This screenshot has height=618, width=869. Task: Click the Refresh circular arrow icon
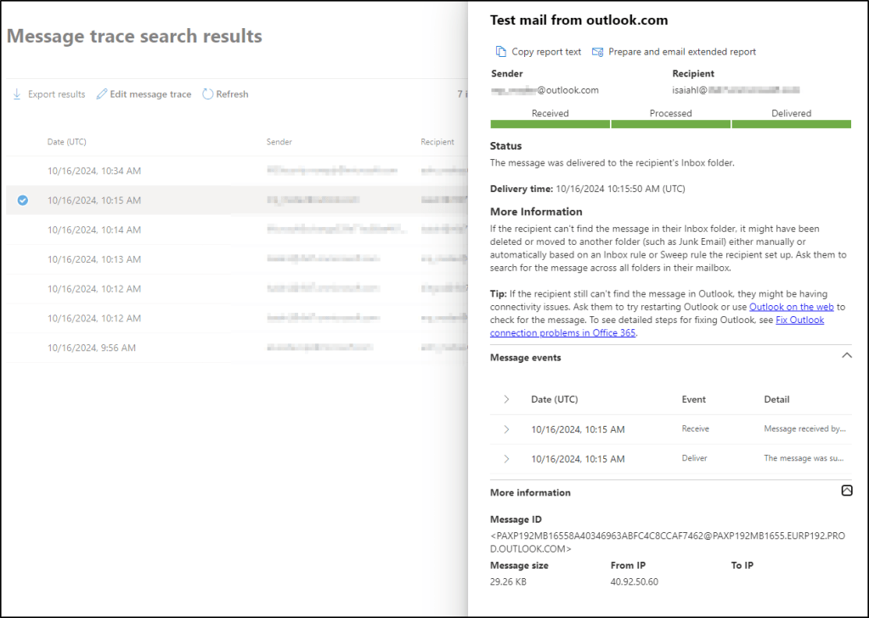coord(207,94)
